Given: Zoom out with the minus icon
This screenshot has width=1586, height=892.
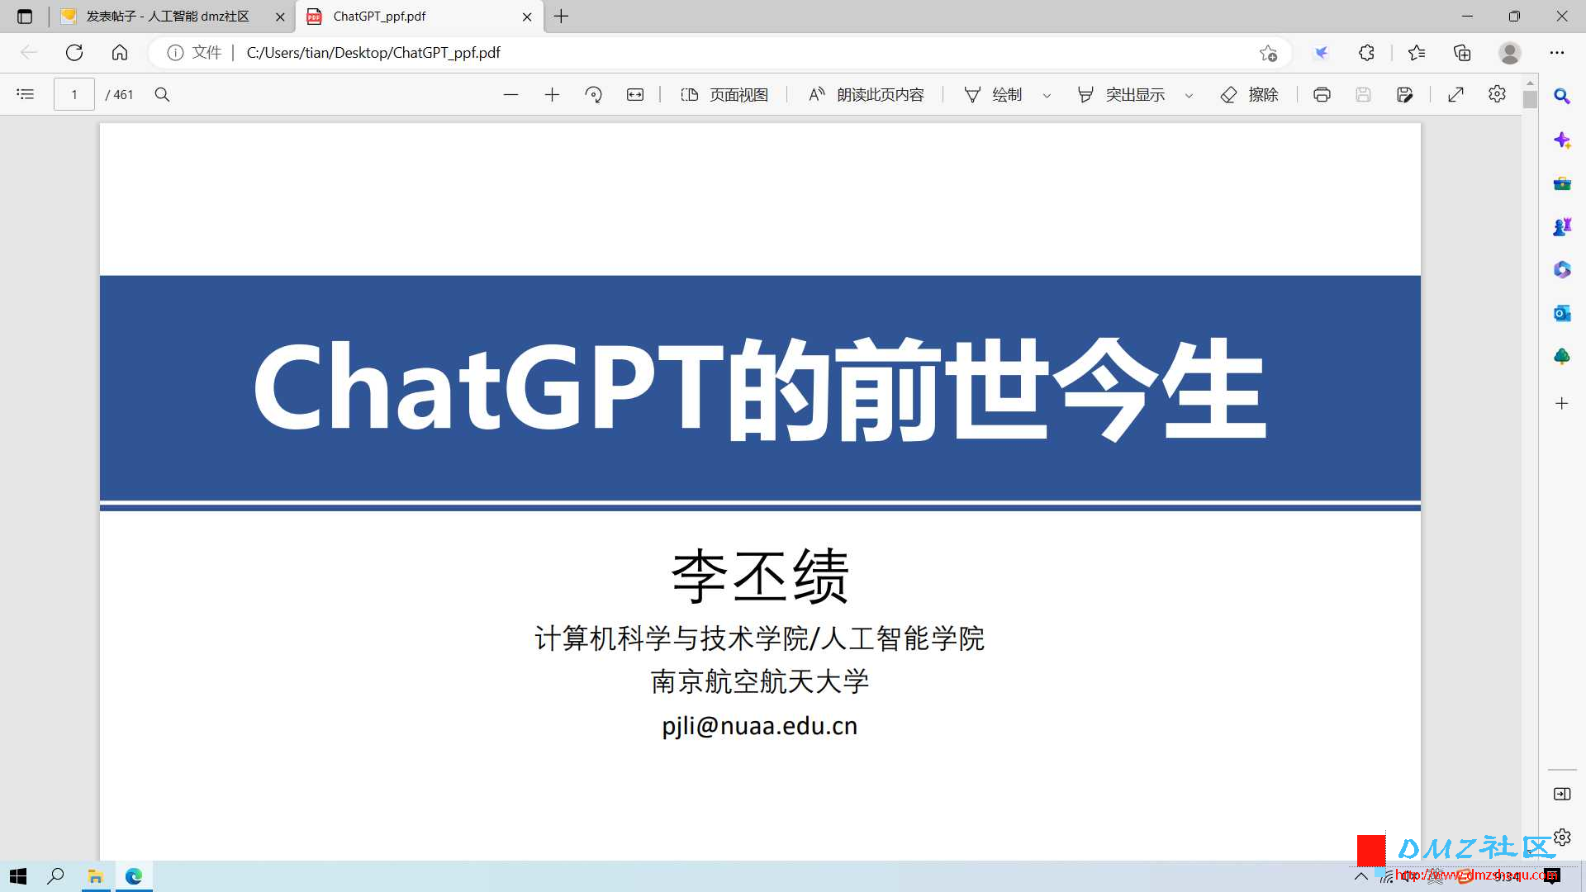Looking at the screenshot, I should point(510,94).
